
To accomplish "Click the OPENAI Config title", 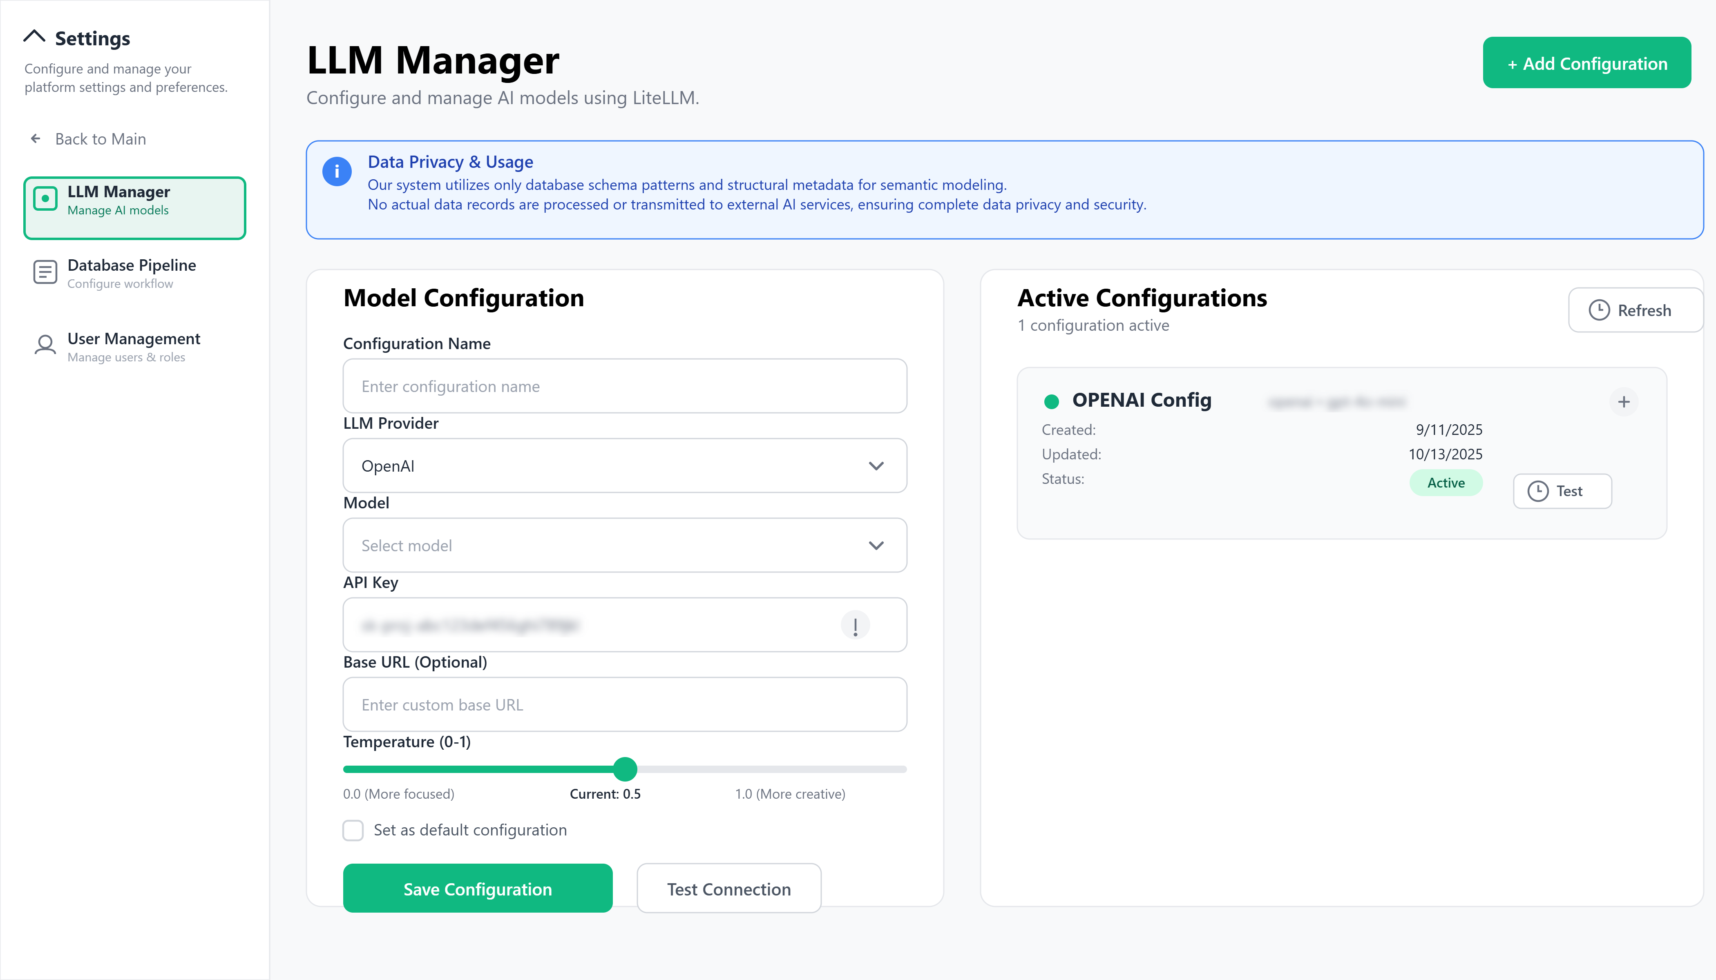I will (x=1142, y=401).
